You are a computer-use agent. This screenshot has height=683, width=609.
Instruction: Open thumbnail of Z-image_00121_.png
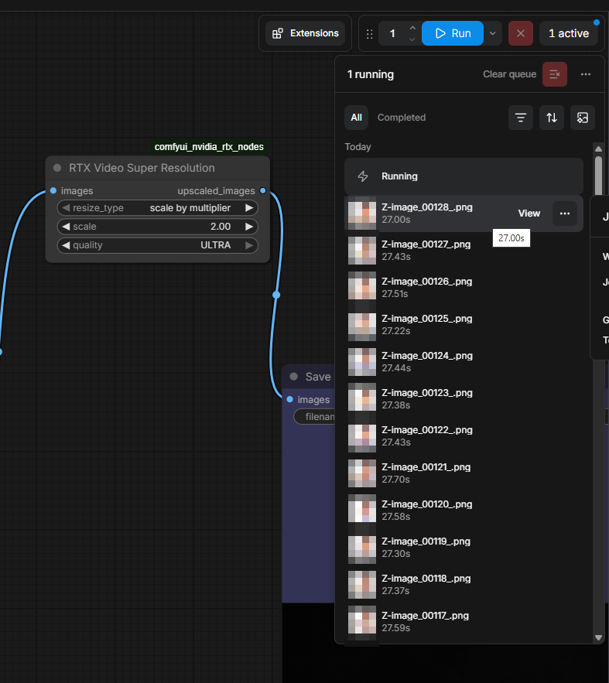coord(362,473)
